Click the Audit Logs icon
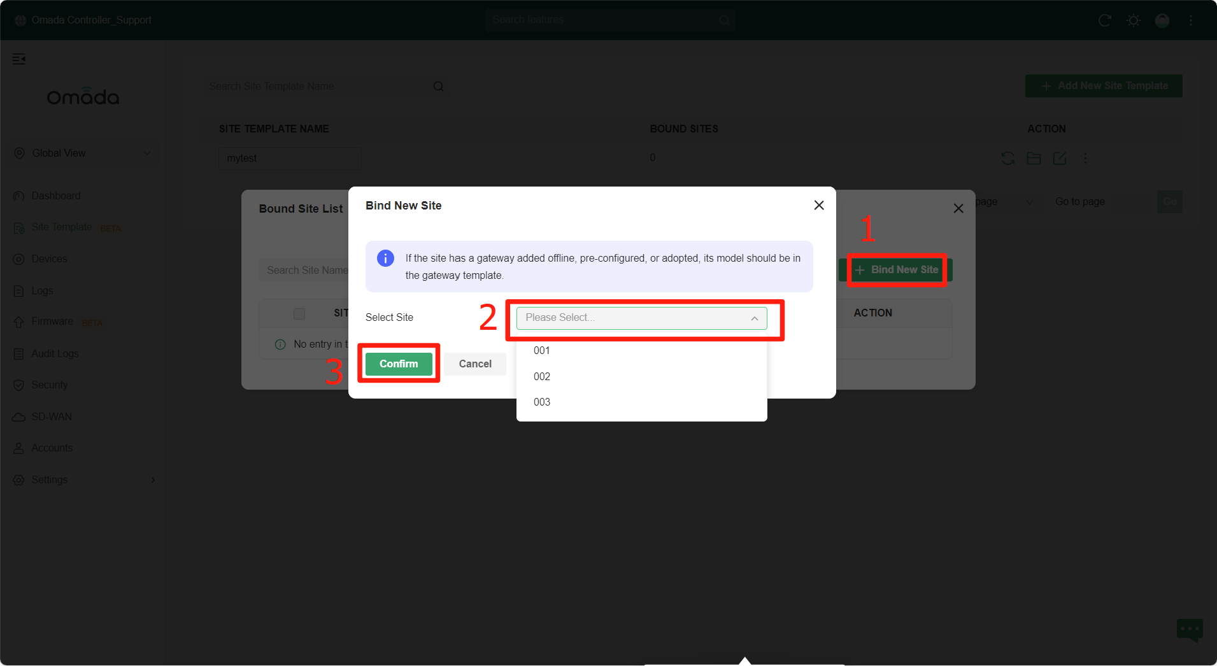This screenshot has width=1217, height=666. (19, 354)
